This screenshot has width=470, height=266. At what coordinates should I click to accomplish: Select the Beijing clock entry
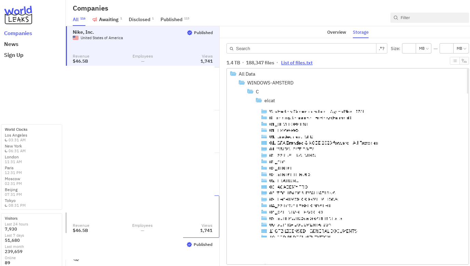13,192
